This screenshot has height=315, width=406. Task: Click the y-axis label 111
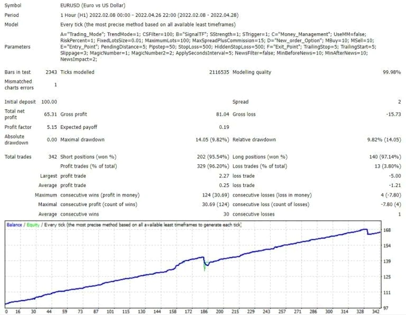[387, 293]
